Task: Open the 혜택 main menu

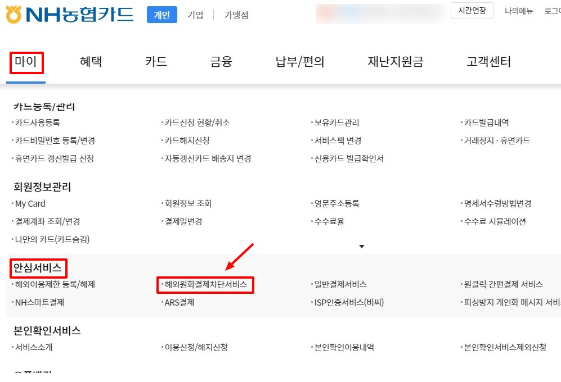Action: [91, 61]
